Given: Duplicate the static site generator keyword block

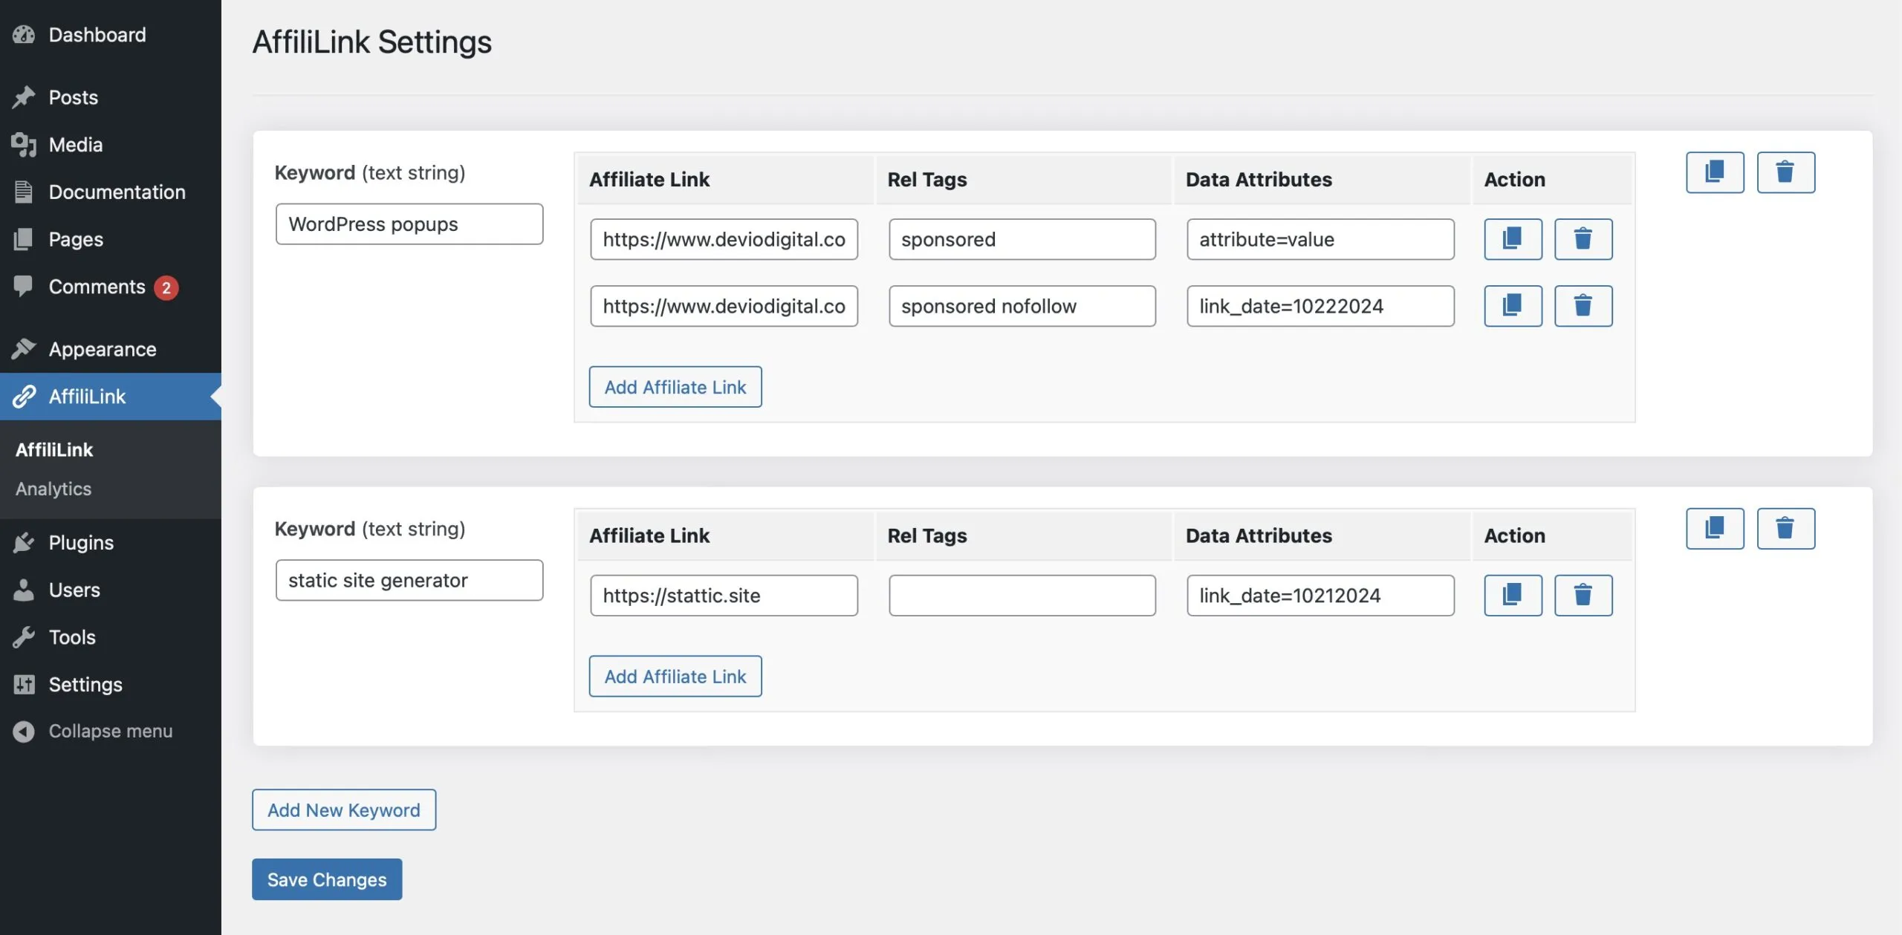Looking at the screenshot, I should [x=1714, y=528].
